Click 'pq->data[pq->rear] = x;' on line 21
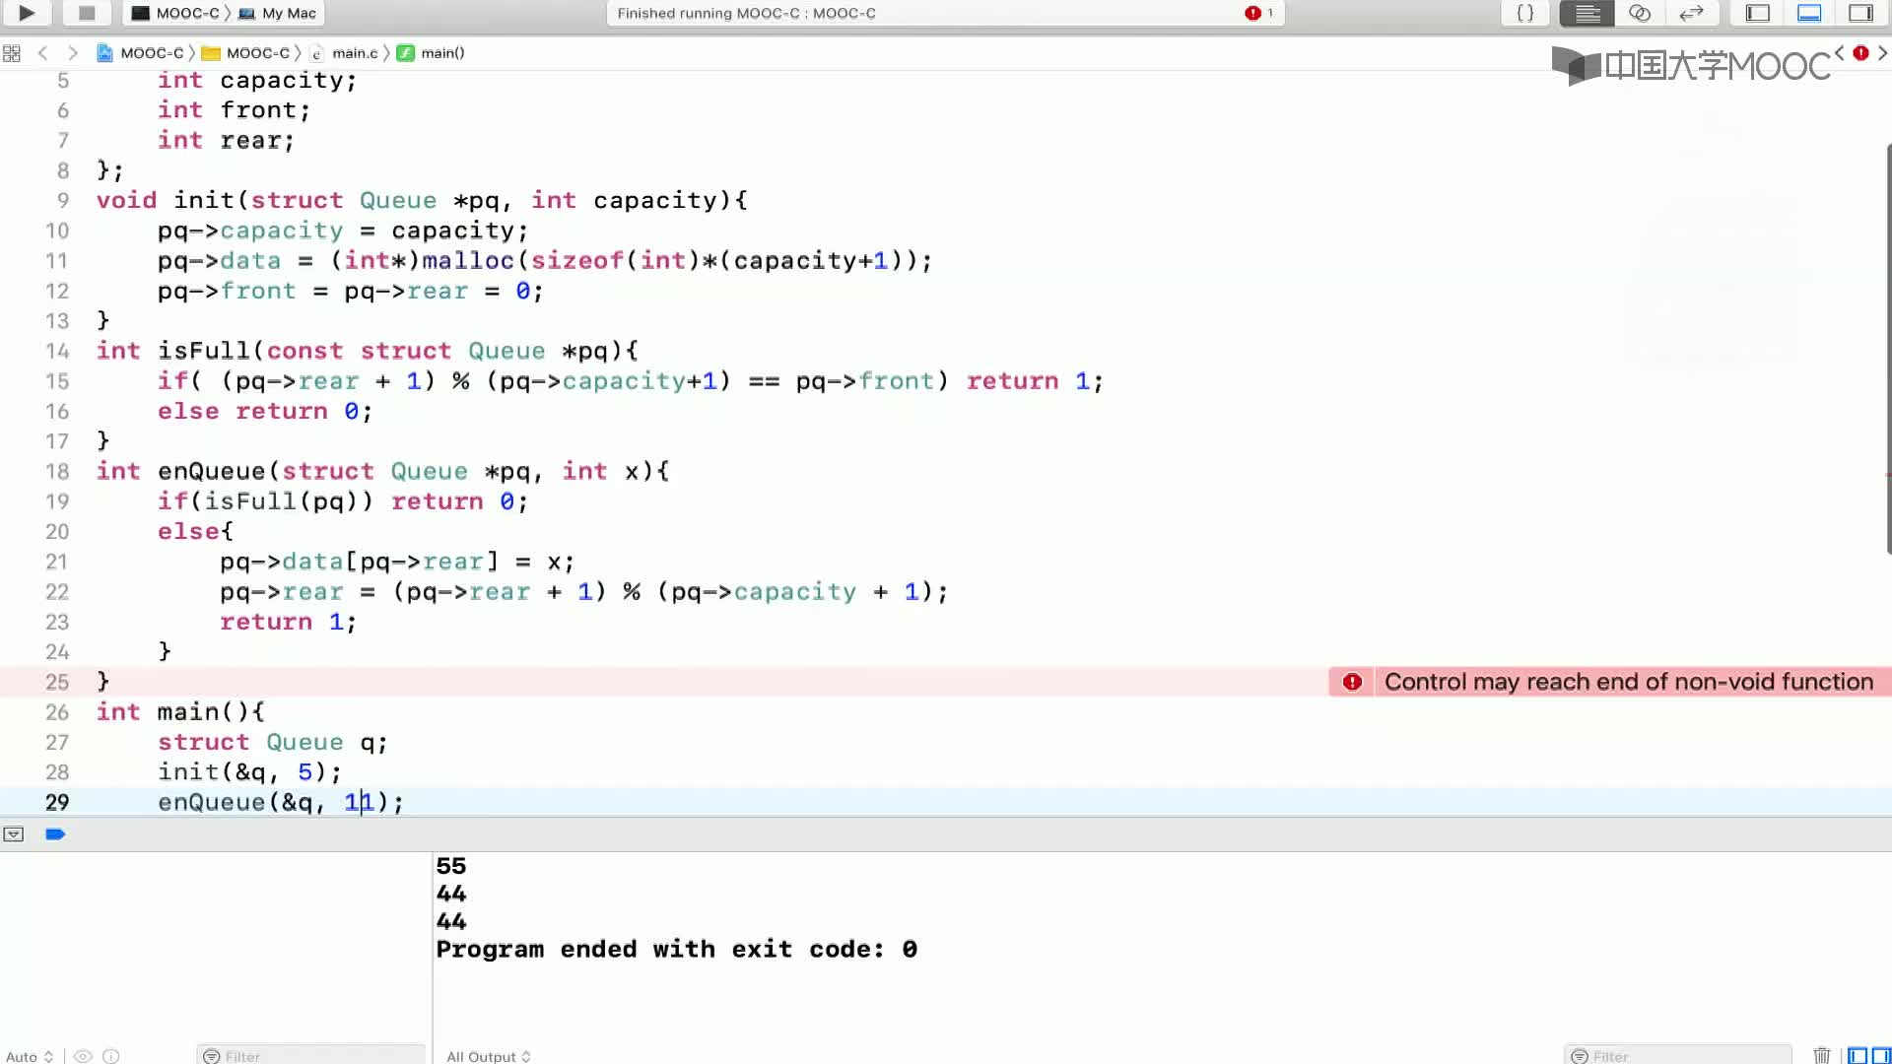The width and height of the screenshot is (1892, 1064). click(x=397, y=562)
